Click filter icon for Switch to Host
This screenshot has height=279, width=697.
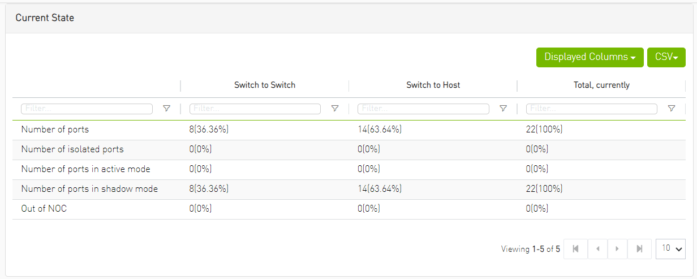(x=503, y=109)
